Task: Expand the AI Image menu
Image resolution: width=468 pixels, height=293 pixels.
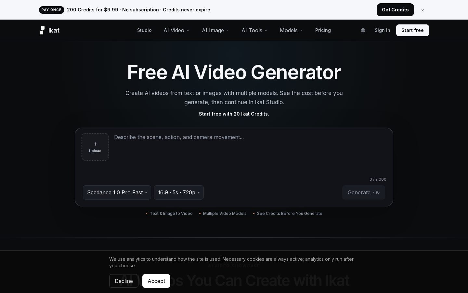Action: [x=215, y=30]
